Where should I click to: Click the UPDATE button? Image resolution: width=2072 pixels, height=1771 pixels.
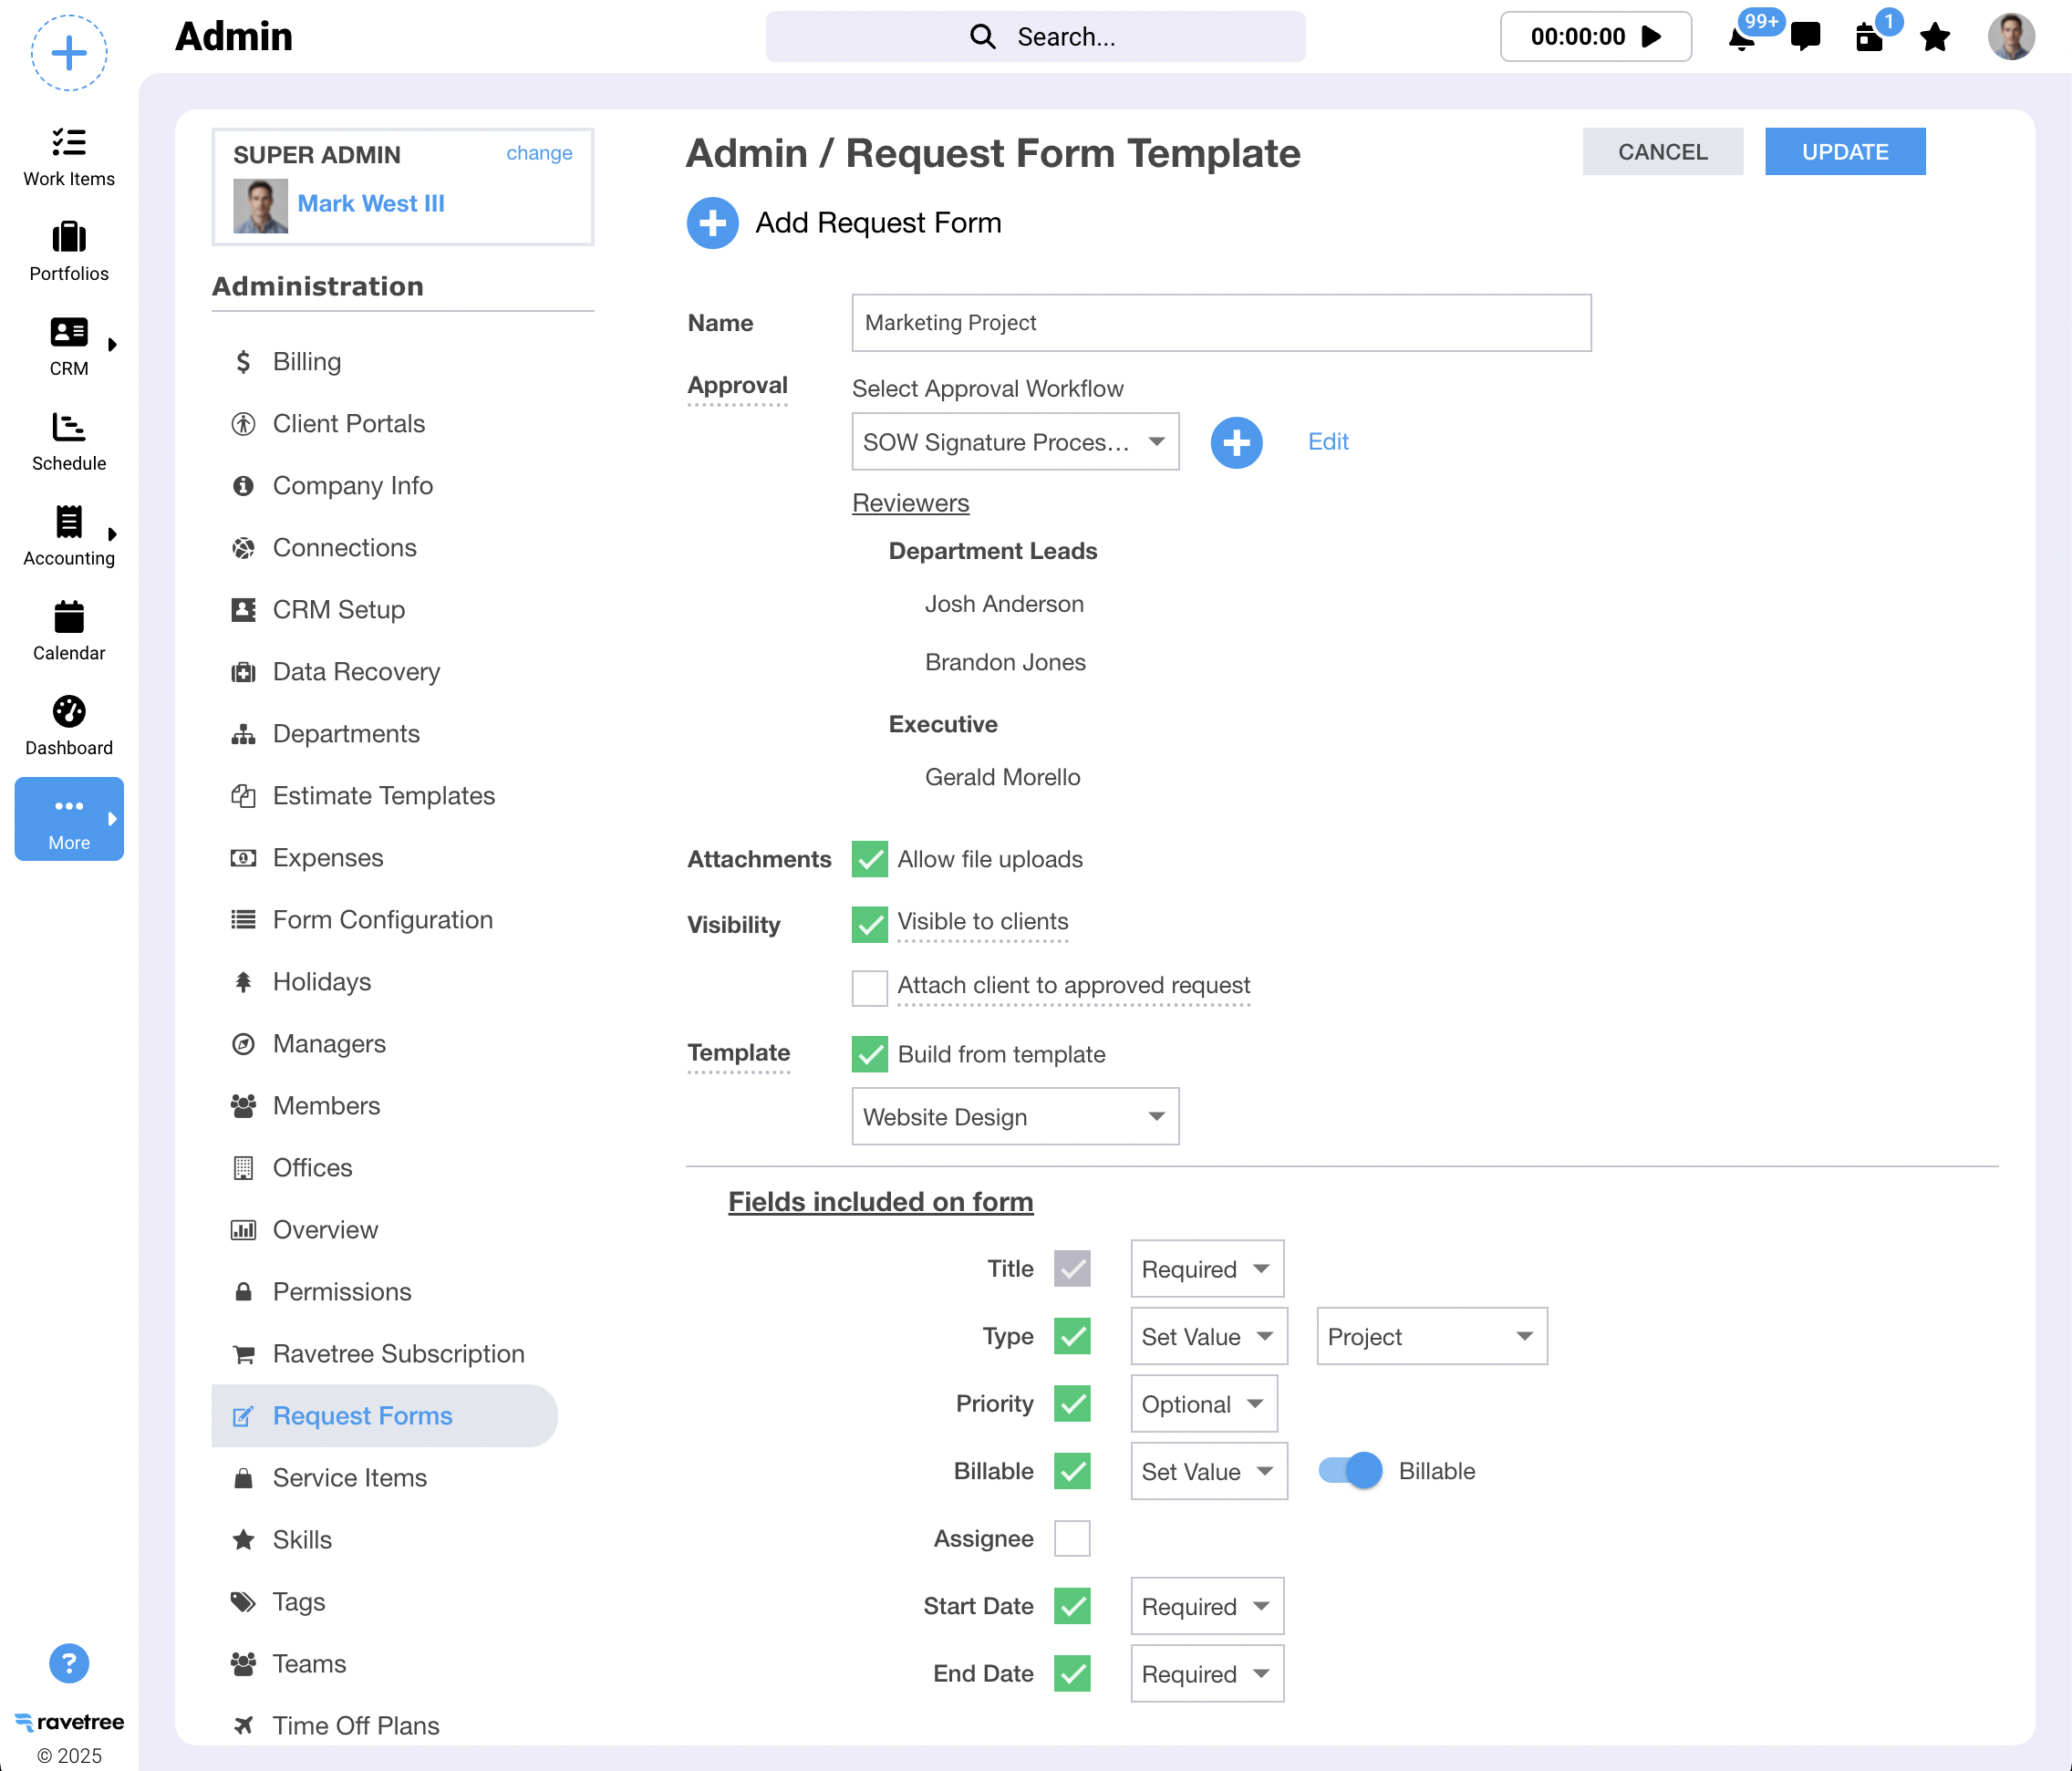pos(1844,152)
